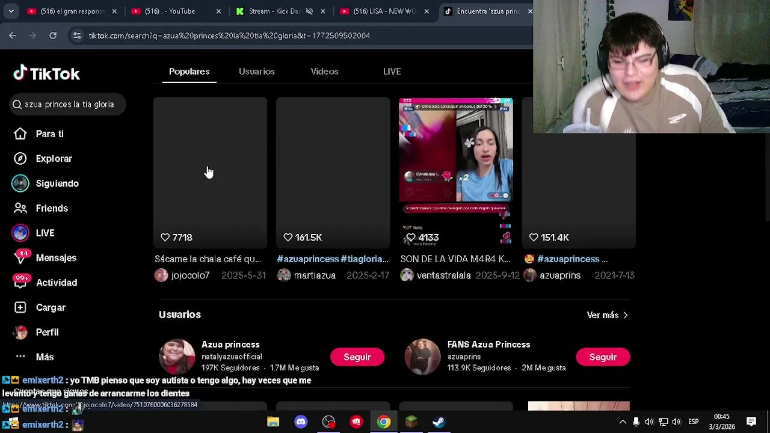
Task: Click ESP language indicator in taskbar
Action: click(x=693, y=422)
